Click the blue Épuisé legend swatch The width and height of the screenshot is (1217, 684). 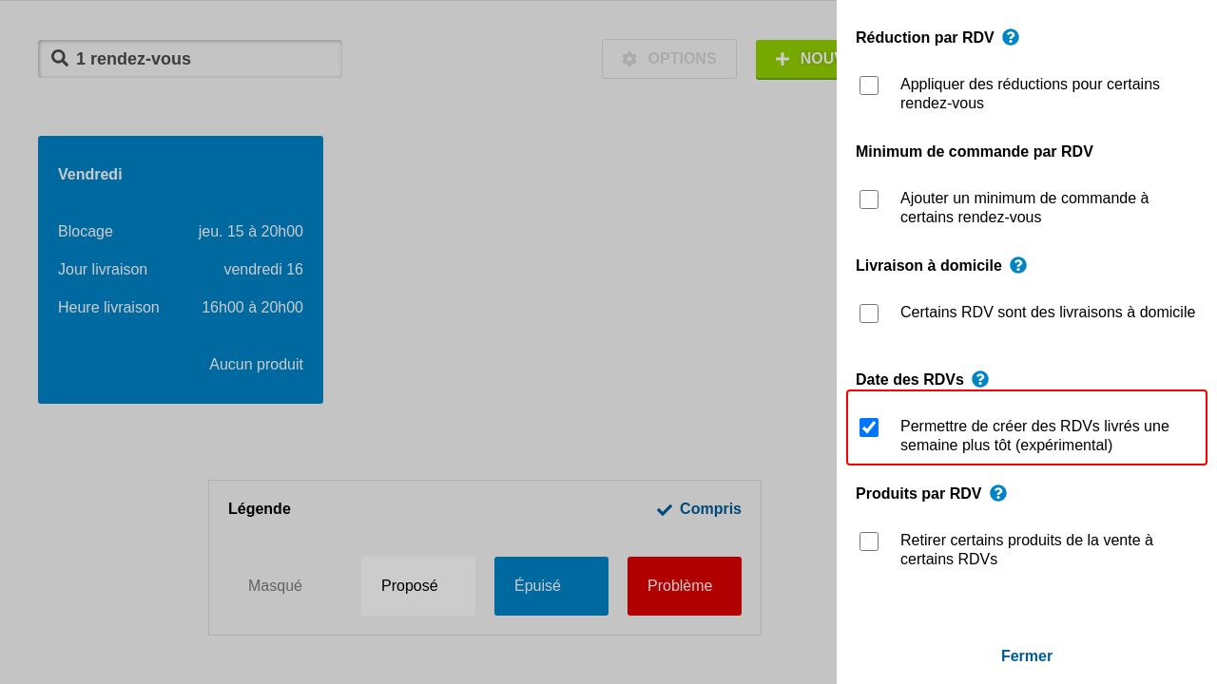click(x=551, y=586)
